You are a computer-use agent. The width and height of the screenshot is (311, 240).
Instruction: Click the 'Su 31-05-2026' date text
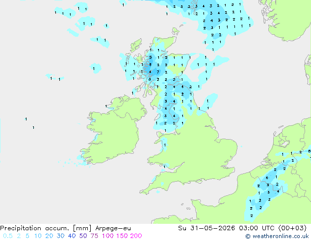[x=207, y=228]
